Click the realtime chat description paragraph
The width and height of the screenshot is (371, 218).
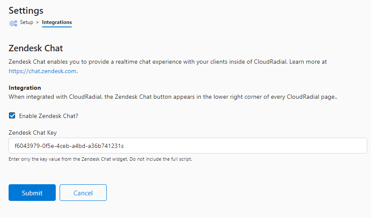[x=168, y=66]
